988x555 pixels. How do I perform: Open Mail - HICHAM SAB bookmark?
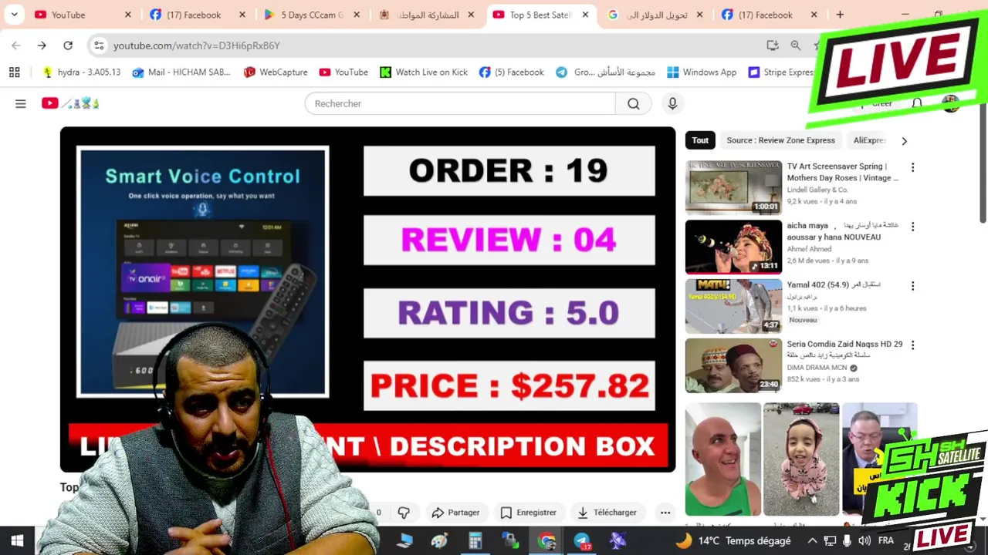[x=181, y=72]
